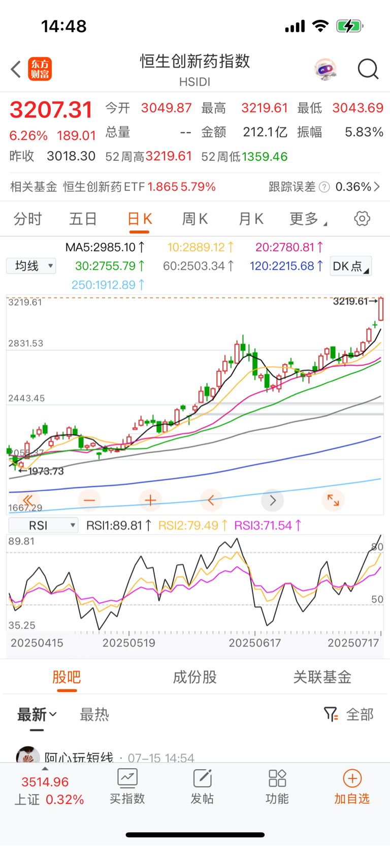Tap the 20250617 date label
The height and width of the screenshot is (846, 390).
pyautogui.click(x=255, y=643)
